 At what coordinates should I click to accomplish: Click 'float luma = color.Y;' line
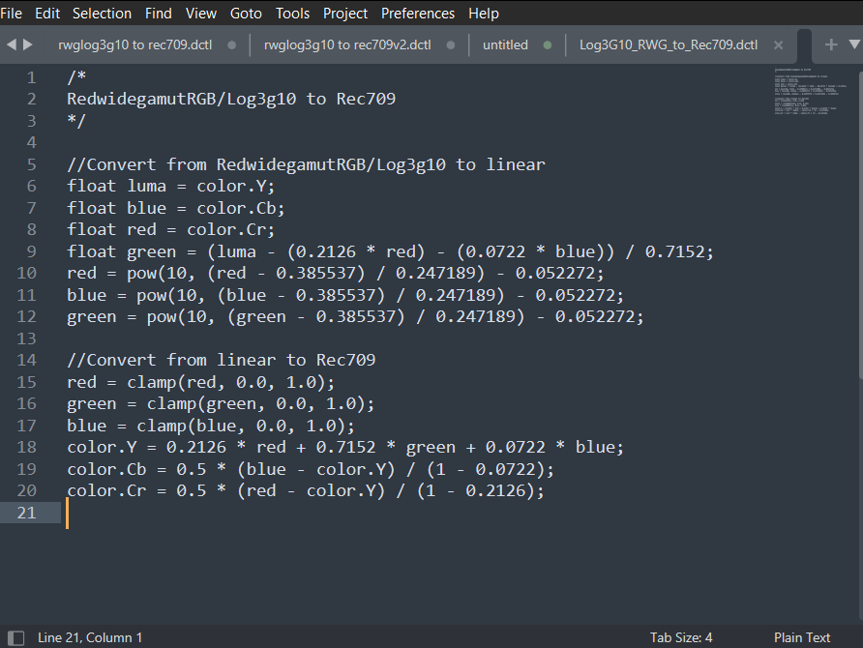(170, 186)
